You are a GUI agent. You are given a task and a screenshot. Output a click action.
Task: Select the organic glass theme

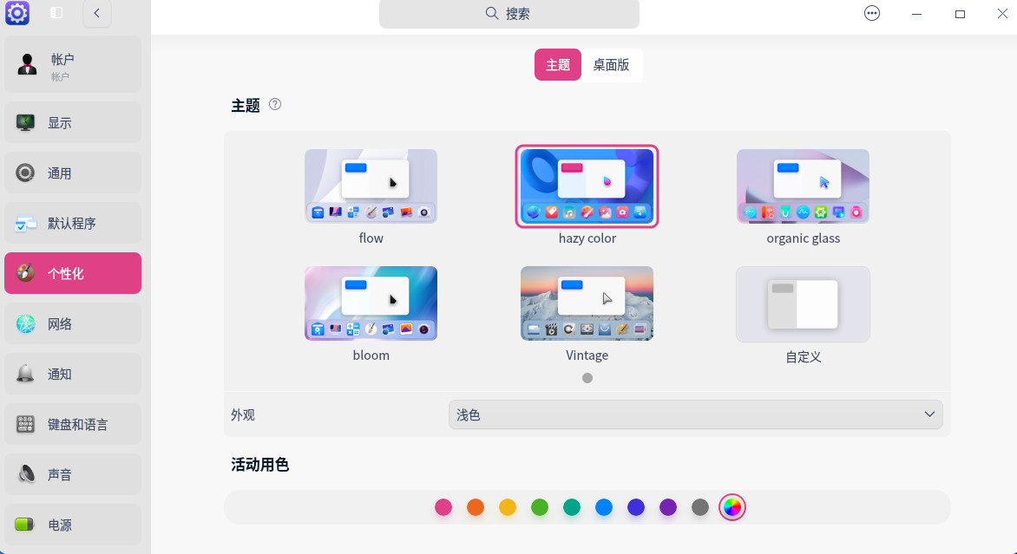[803, 186]
